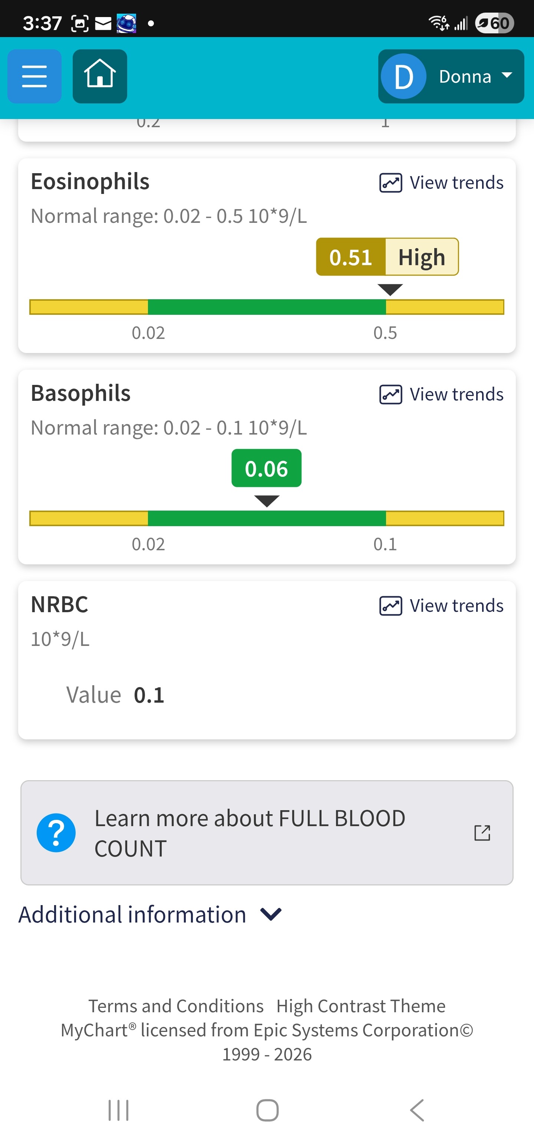Click the Basophils range bar
Viewport: 534px width, 1145px height.
coord(266,518)
